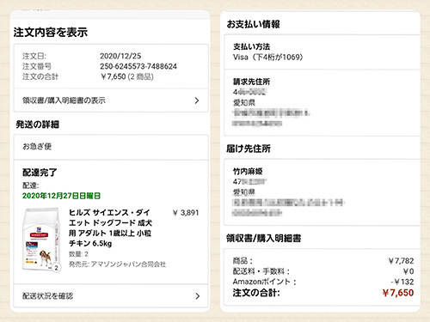Click the order total ￥7,650 (2 商品)

(x=127, y=76)
